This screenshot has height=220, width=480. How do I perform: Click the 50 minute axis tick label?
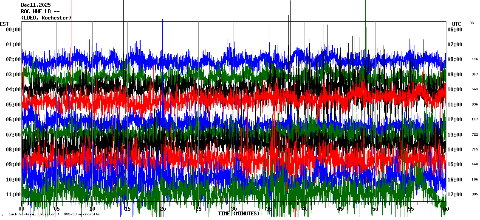[376, 209]
